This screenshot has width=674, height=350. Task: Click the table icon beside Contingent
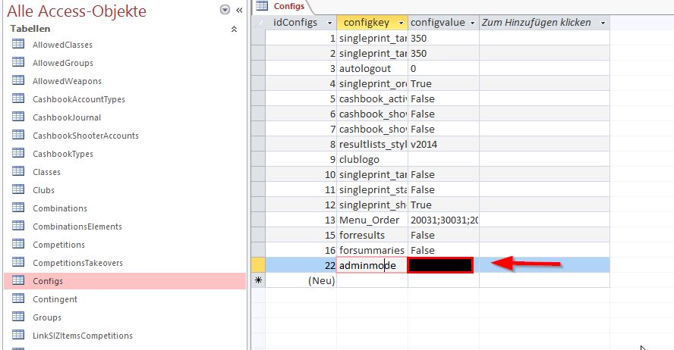pyautogui.click(x=18, y=299)
